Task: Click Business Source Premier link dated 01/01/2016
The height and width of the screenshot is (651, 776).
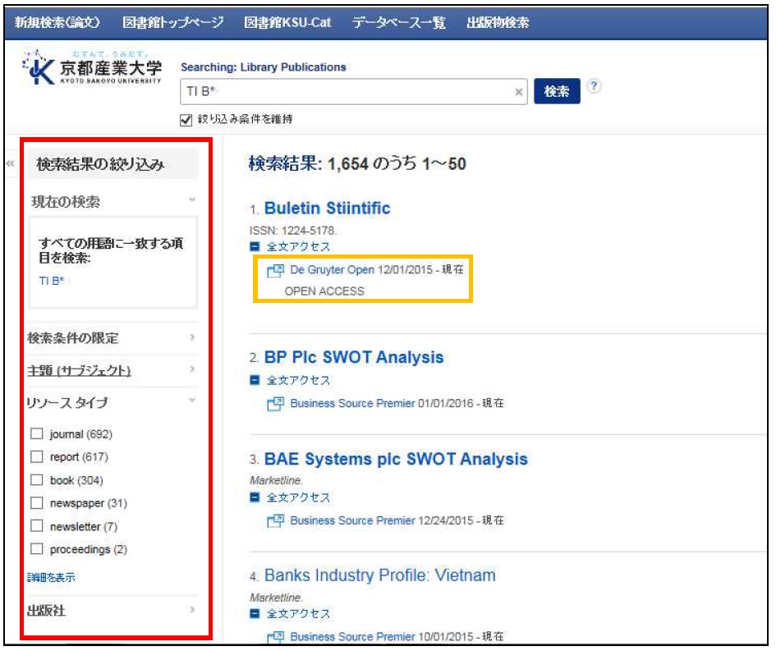Action: pos(352,404)
